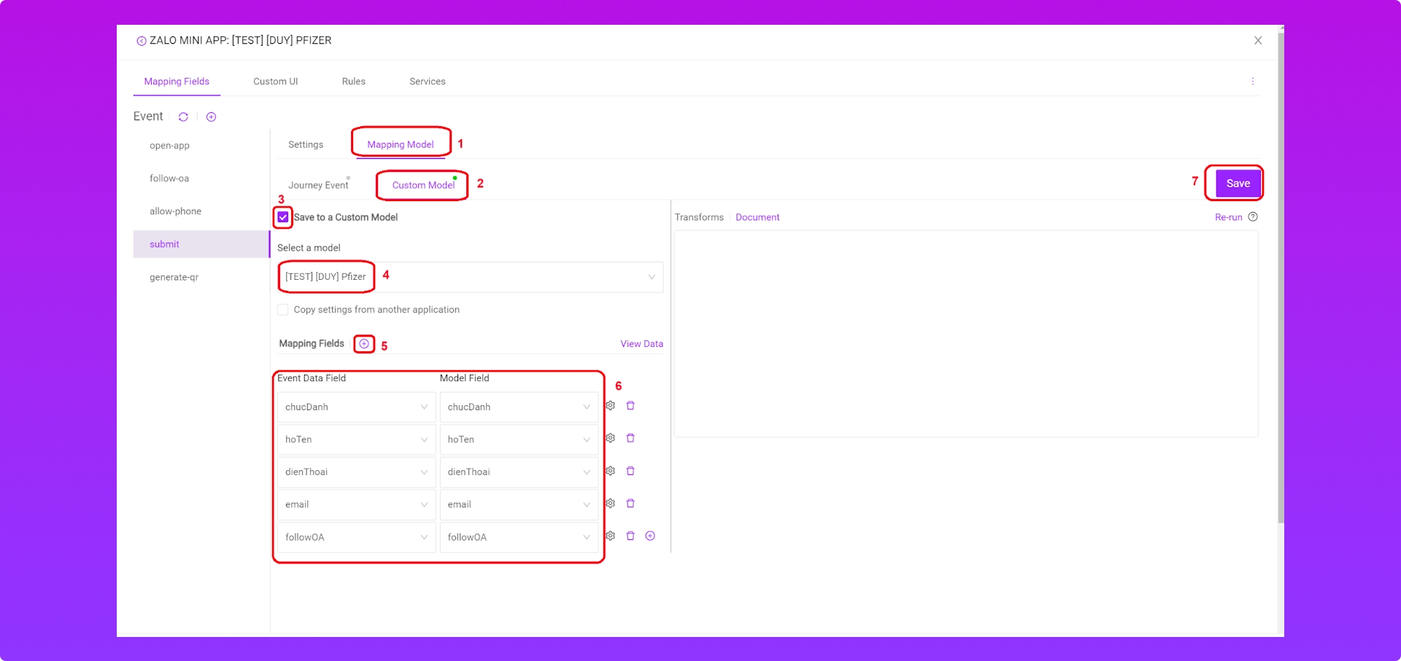Add a mapping field via plus icon
The height and width of the screenshot is (661, 1401).
[364, 344]
